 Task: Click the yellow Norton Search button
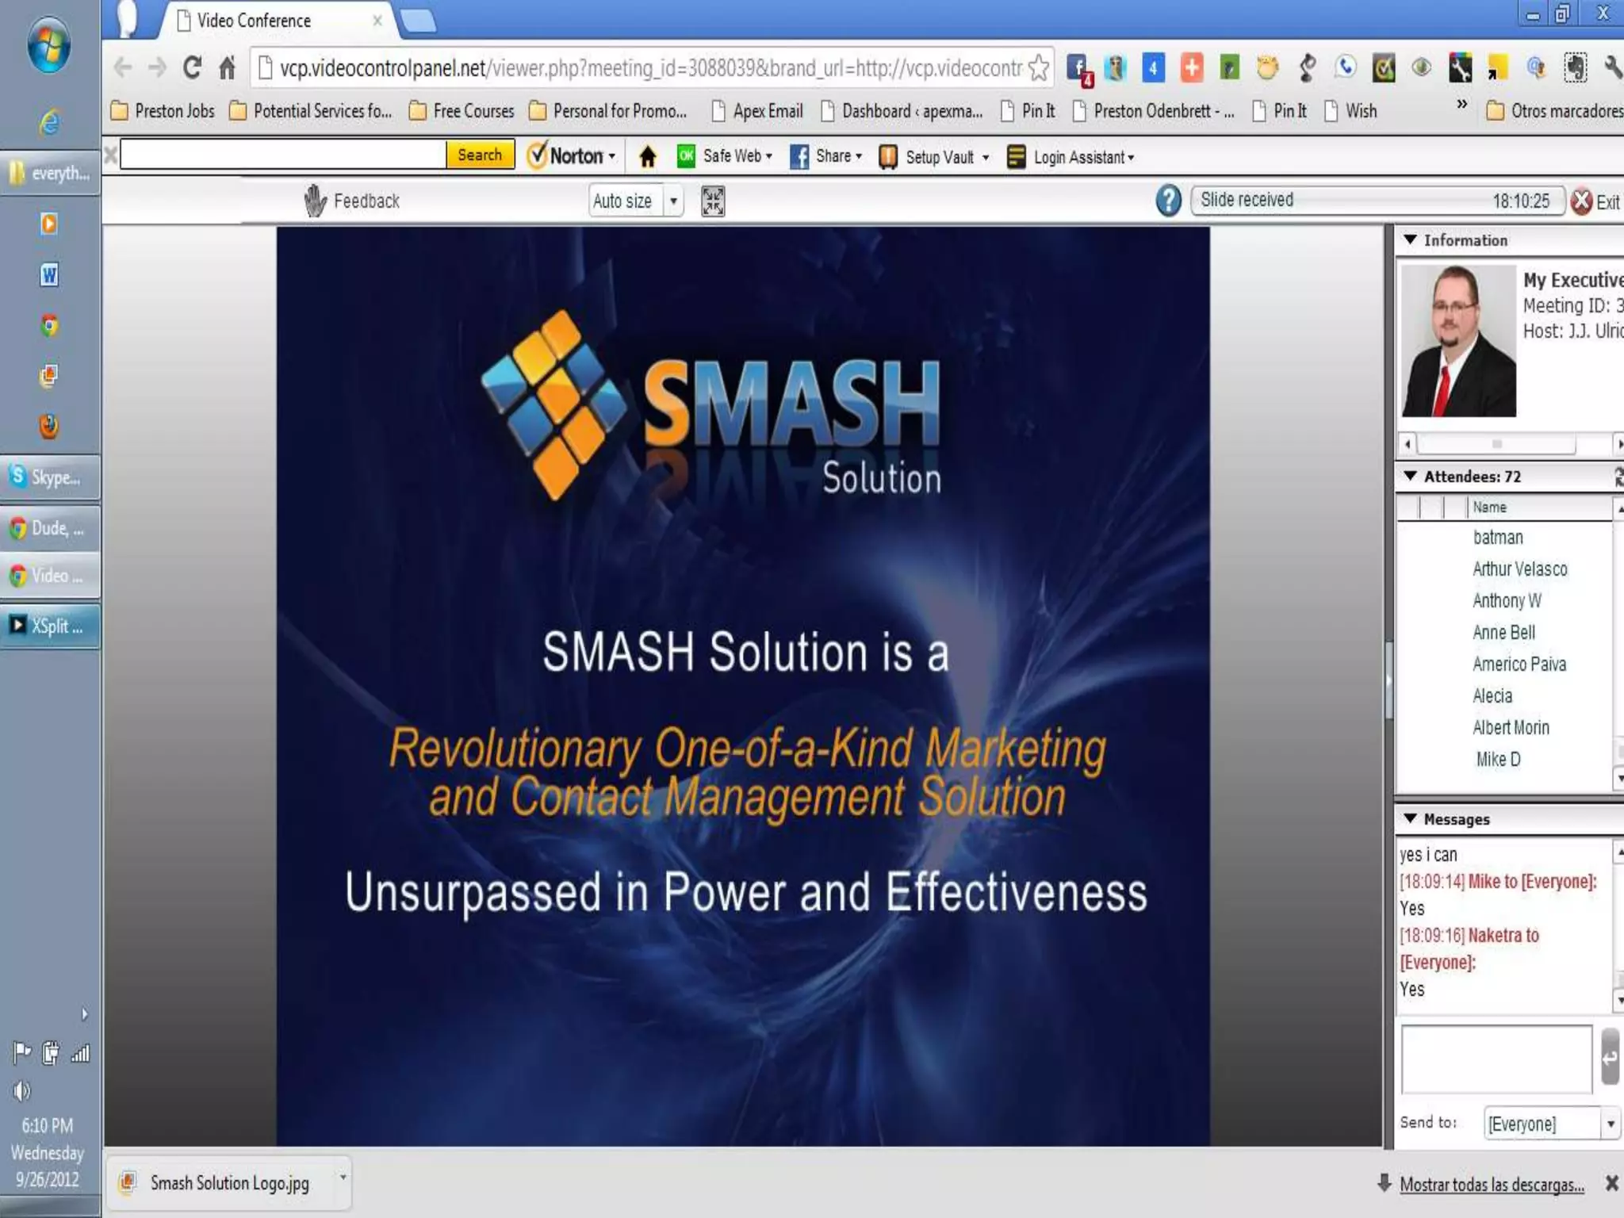480,155
